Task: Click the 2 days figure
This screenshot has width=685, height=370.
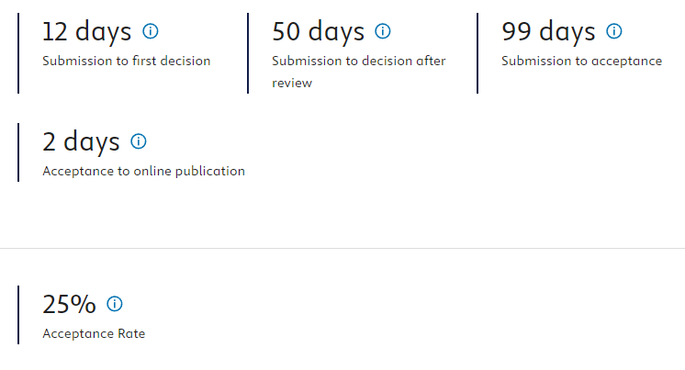Action: click(x=81, y=142)
